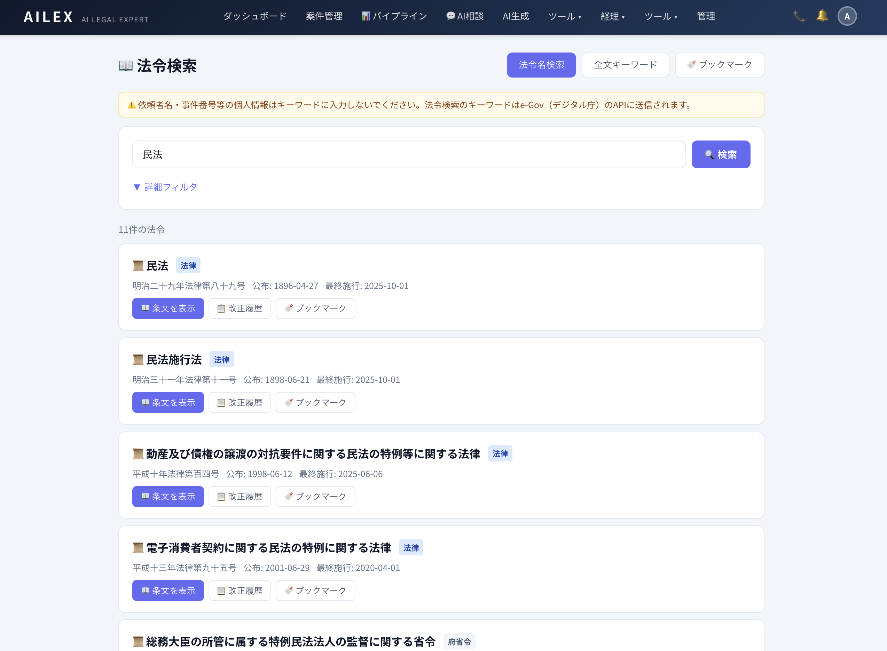The width and height of the screenshot is (887, 651).
Task: Click scroll icon beside 電子消費者契約 law
Action: click(x=138, y=548)
